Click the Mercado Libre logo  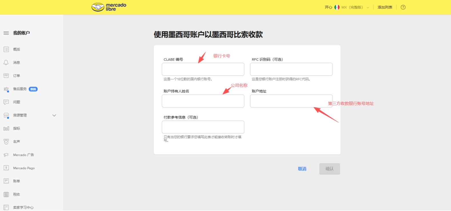coord(109,7)
